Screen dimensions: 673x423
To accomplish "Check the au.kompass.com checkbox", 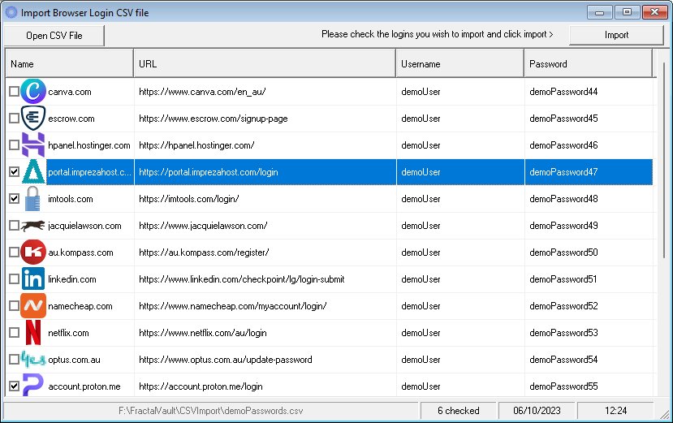I will pos(14,252).
